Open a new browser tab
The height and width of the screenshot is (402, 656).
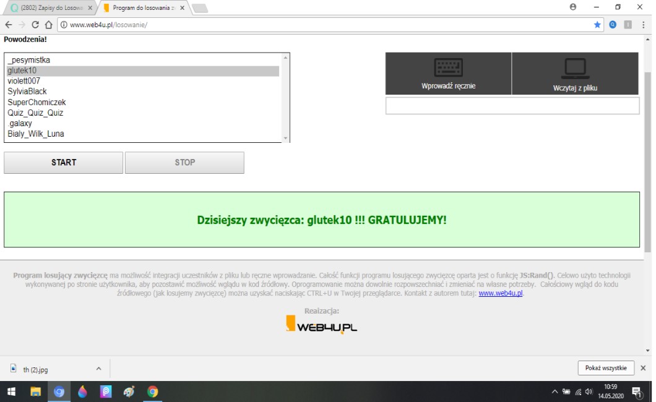[x=200, y=8]
